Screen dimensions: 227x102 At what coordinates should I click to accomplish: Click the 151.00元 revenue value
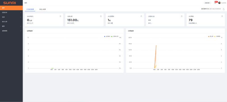pyautogui.click(x=73, y=20)
